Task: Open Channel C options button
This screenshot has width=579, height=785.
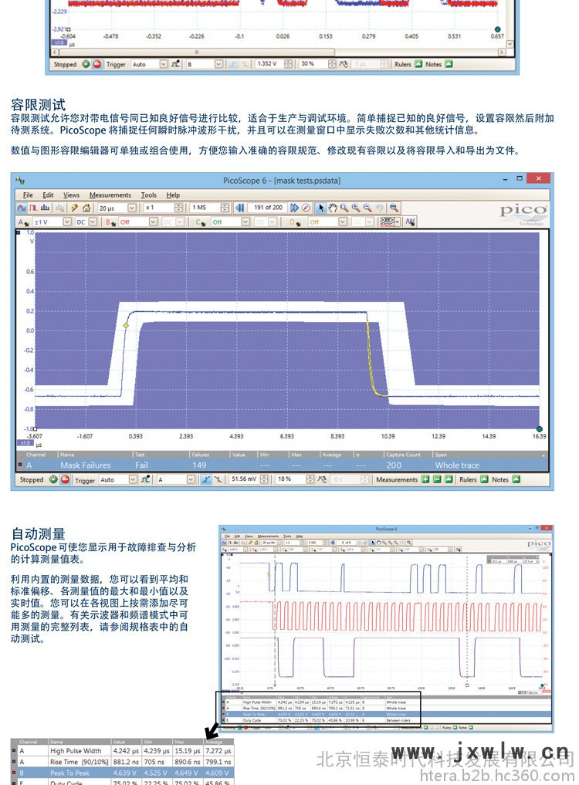Action: [201, 222]
